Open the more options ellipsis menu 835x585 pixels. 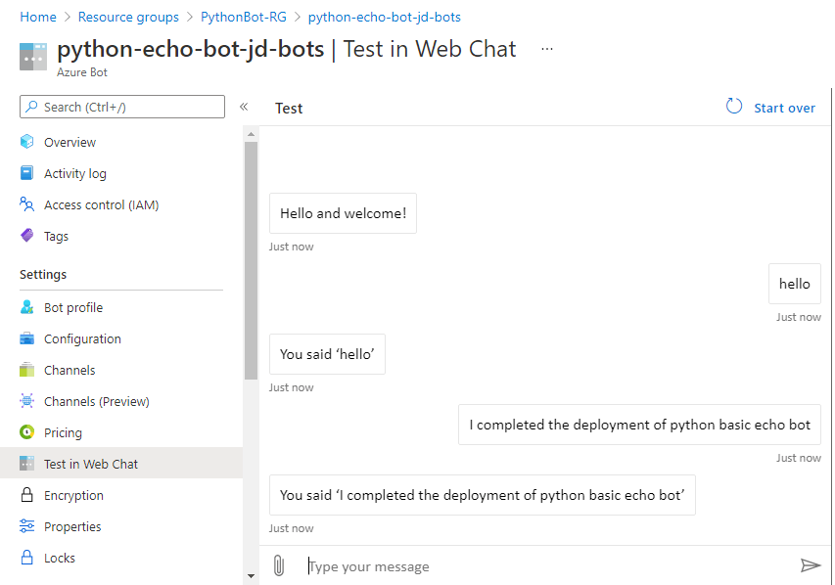pos(547,49)
